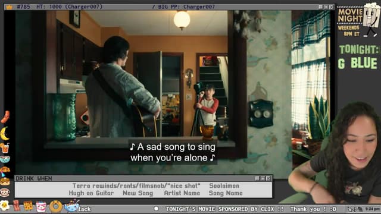Click the sausage icon in the left sidebar
This screenshot has height=214, width=381.
(5, 117)
